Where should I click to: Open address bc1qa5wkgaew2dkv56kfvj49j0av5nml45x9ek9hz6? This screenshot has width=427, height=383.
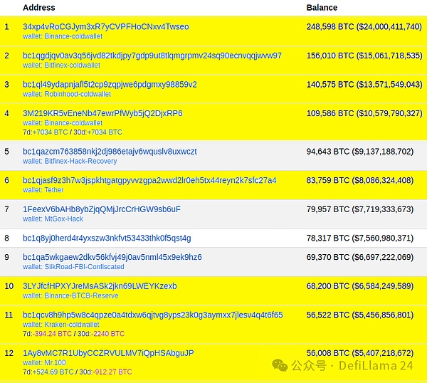[112, 257]
